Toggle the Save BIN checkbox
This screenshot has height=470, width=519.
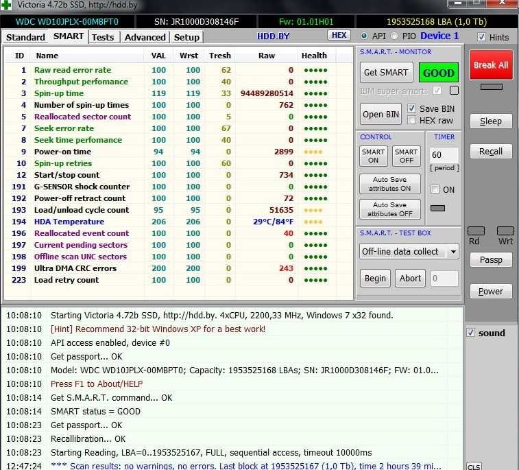pyautogui.click(x=411, y=108)
